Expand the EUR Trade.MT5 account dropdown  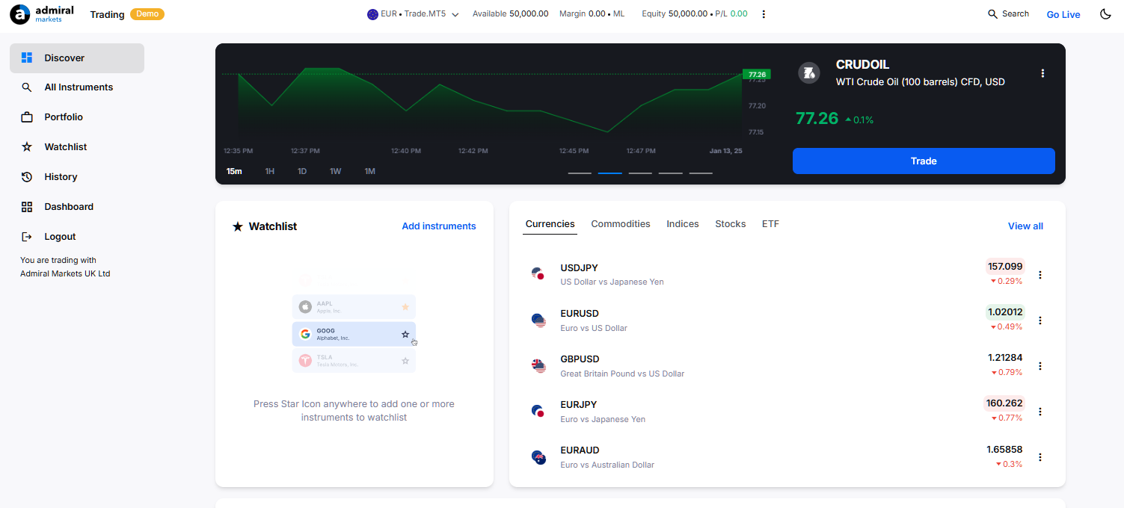pos(455,13)
